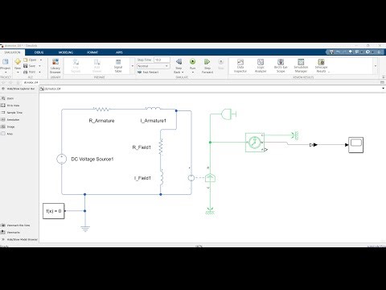Open the Open button dropdown arrow
The height and width of the screenshot is (290, 386).
(41, 60)
